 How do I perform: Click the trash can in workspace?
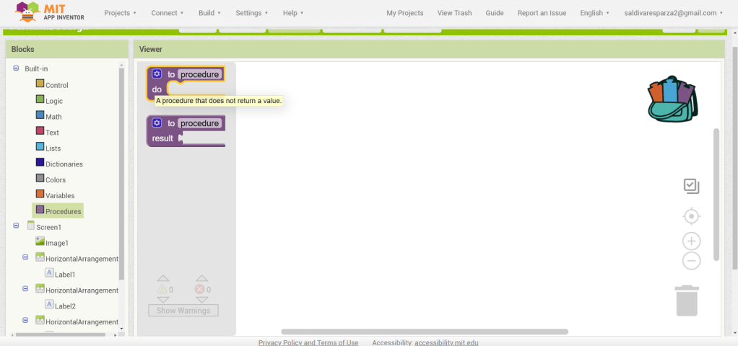tap(687, 300)
